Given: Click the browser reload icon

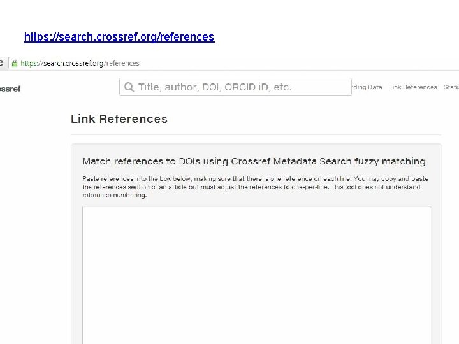Looking at the screenshot, I should [2, 63].
